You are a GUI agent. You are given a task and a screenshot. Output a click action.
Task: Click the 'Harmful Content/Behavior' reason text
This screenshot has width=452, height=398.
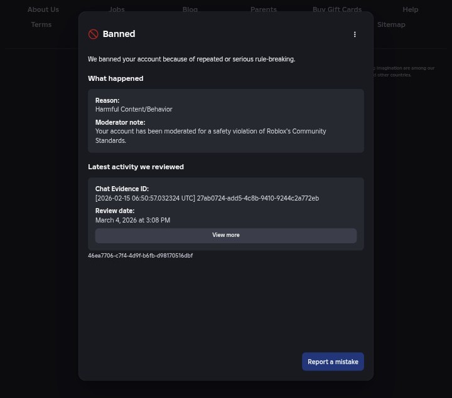tap(134, 109)
